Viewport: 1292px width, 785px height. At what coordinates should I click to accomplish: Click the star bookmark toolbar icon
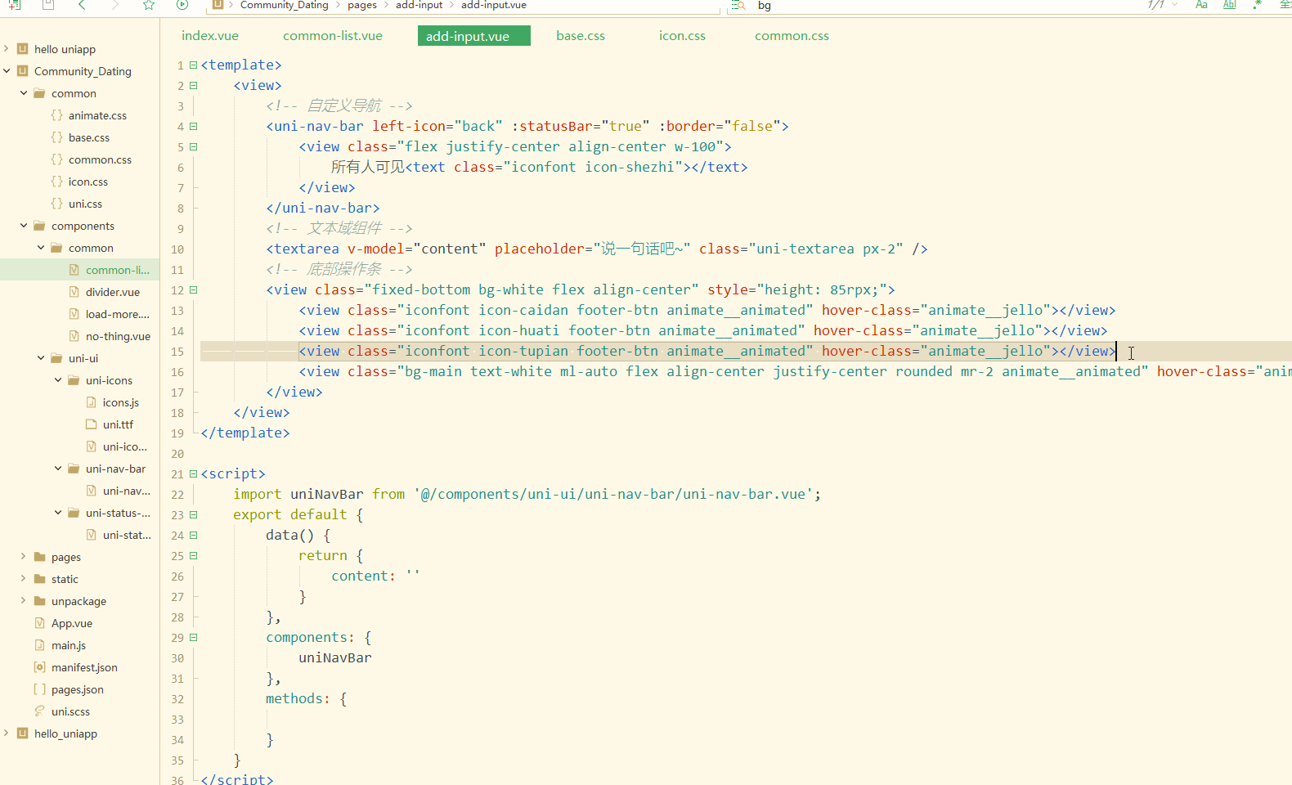149,5
